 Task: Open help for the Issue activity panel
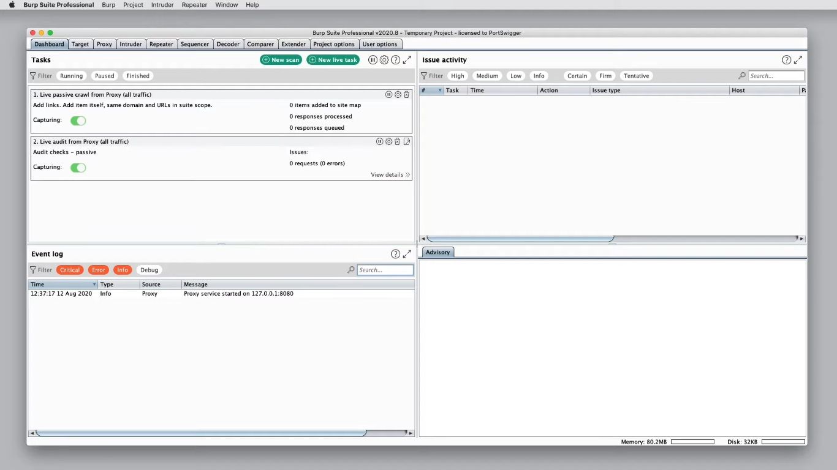[786, 59]
